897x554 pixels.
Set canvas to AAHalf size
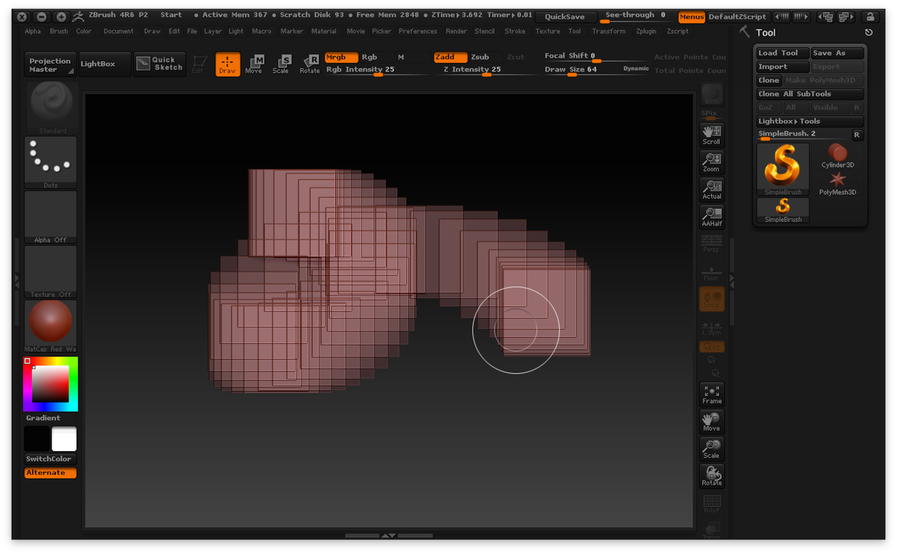pyautogui.click(x=711, y=216)
